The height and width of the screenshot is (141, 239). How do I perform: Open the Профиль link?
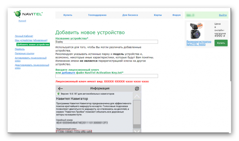[20, 49]
